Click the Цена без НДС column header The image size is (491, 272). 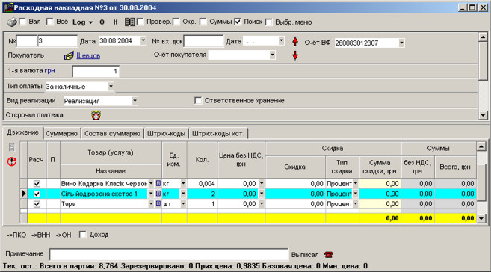pyautogui.click(x=241, y=160)
